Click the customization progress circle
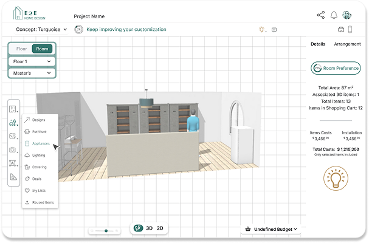 point(78,29)
